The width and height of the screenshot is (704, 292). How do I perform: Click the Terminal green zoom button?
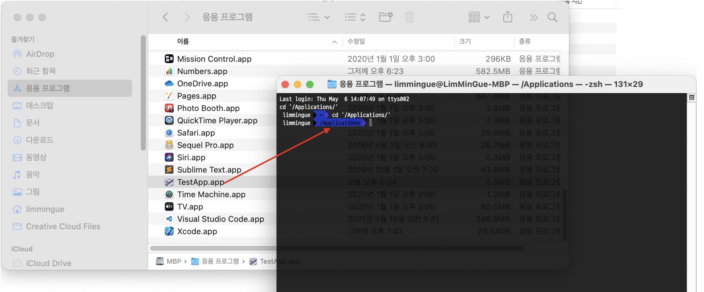310,84
